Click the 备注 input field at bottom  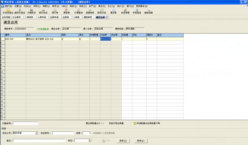point(39,140)
